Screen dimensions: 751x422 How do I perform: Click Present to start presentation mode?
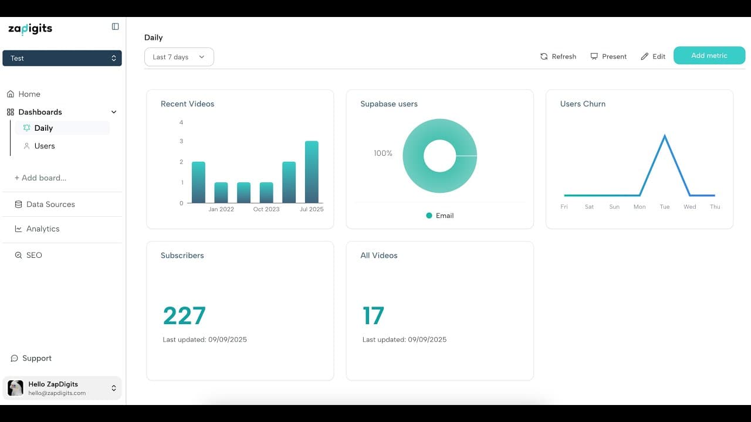608,57
